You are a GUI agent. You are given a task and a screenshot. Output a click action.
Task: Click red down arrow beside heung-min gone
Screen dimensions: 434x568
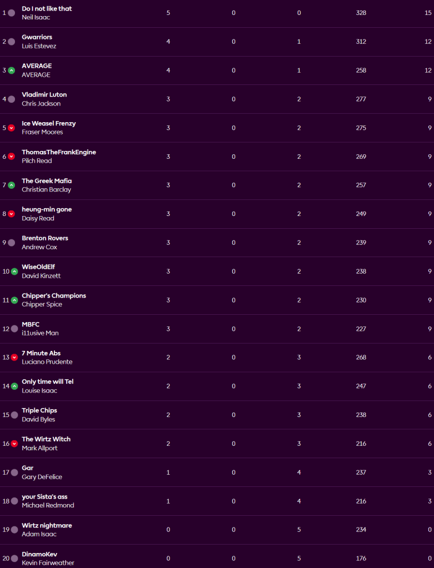point(11,214)
